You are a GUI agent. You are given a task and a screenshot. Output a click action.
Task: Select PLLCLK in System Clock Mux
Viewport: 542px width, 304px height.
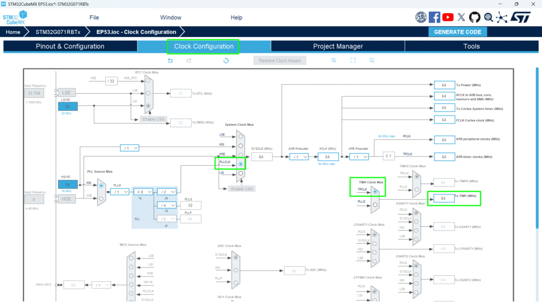[241, 165]
